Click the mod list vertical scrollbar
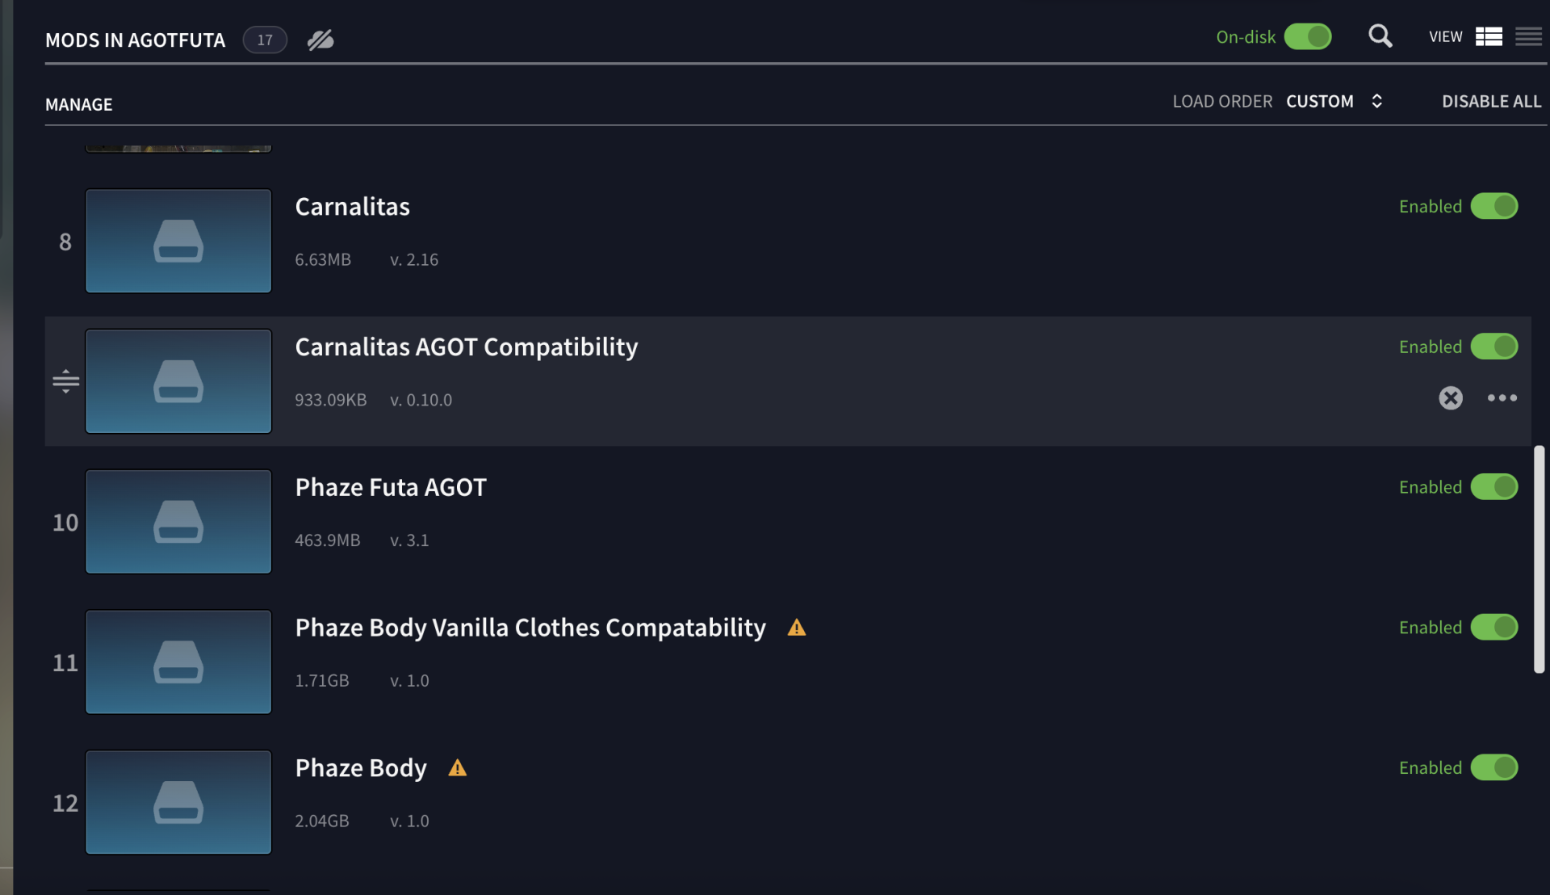Image resolution: width=1550 pixels, height=895 pixels. pyautogui.click(x=1539, y=559)
